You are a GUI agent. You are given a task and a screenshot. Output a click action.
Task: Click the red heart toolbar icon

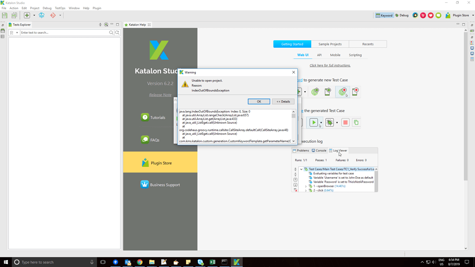click(x=430, y=15)
